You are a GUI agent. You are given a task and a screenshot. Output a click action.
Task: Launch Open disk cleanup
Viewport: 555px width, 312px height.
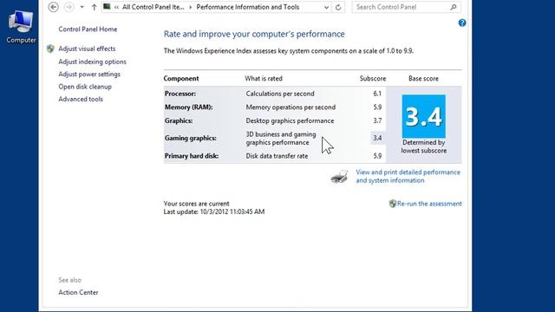click(85, 87)
